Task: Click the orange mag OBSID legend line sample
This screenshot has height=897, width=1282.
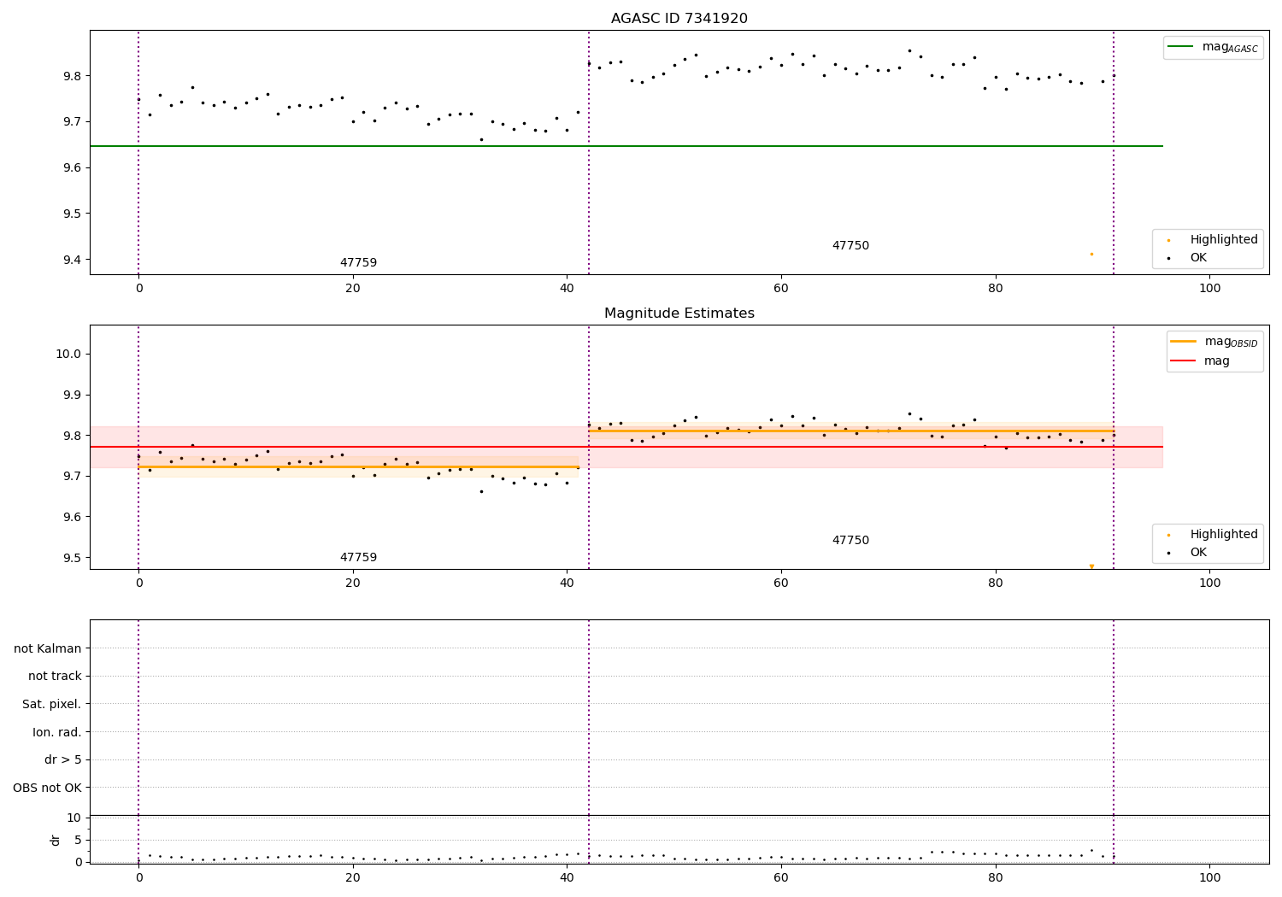Action: (1183, 342)
